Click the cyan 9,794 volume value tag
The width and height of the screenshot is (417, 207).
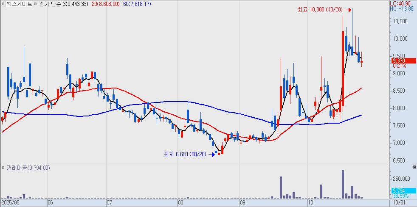pyautogui.click(x=403, y=190)
